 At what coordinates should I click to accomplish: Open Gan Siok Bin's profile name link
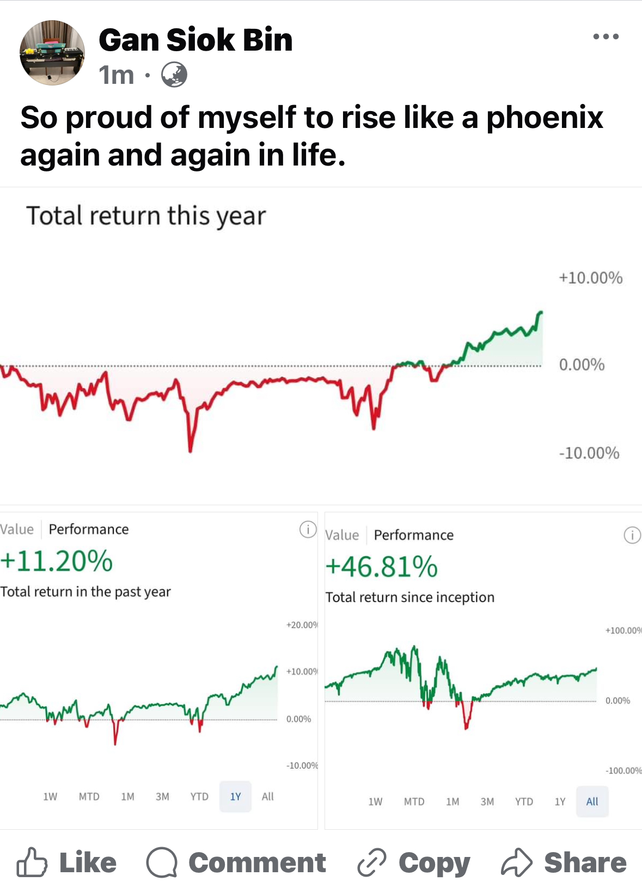point(195,40)
